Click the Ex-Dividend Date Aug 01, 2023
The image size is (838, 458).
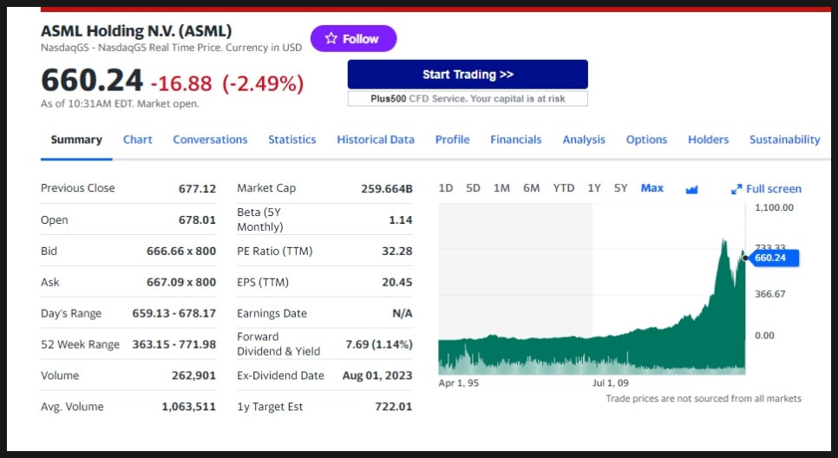[x=377, y=376]
